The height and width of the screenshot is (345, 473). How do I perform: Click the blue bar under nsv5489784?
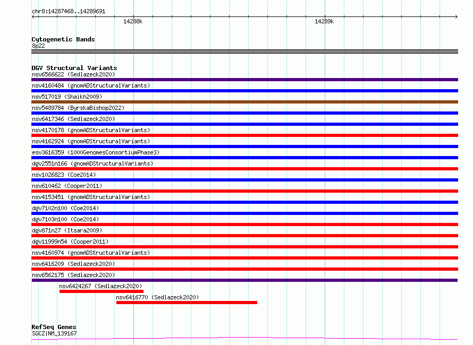(x=244, y=113)
